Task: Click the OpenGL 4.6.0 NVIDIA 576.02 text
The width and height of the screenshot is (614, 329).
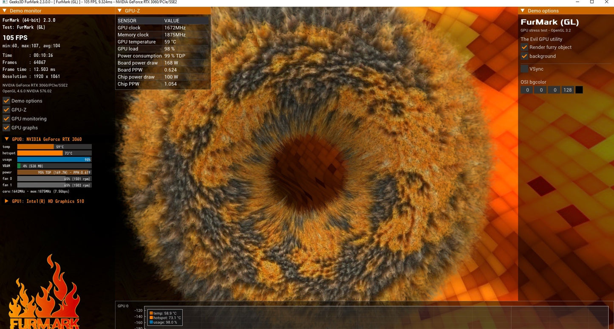Action: coord(27,91)
